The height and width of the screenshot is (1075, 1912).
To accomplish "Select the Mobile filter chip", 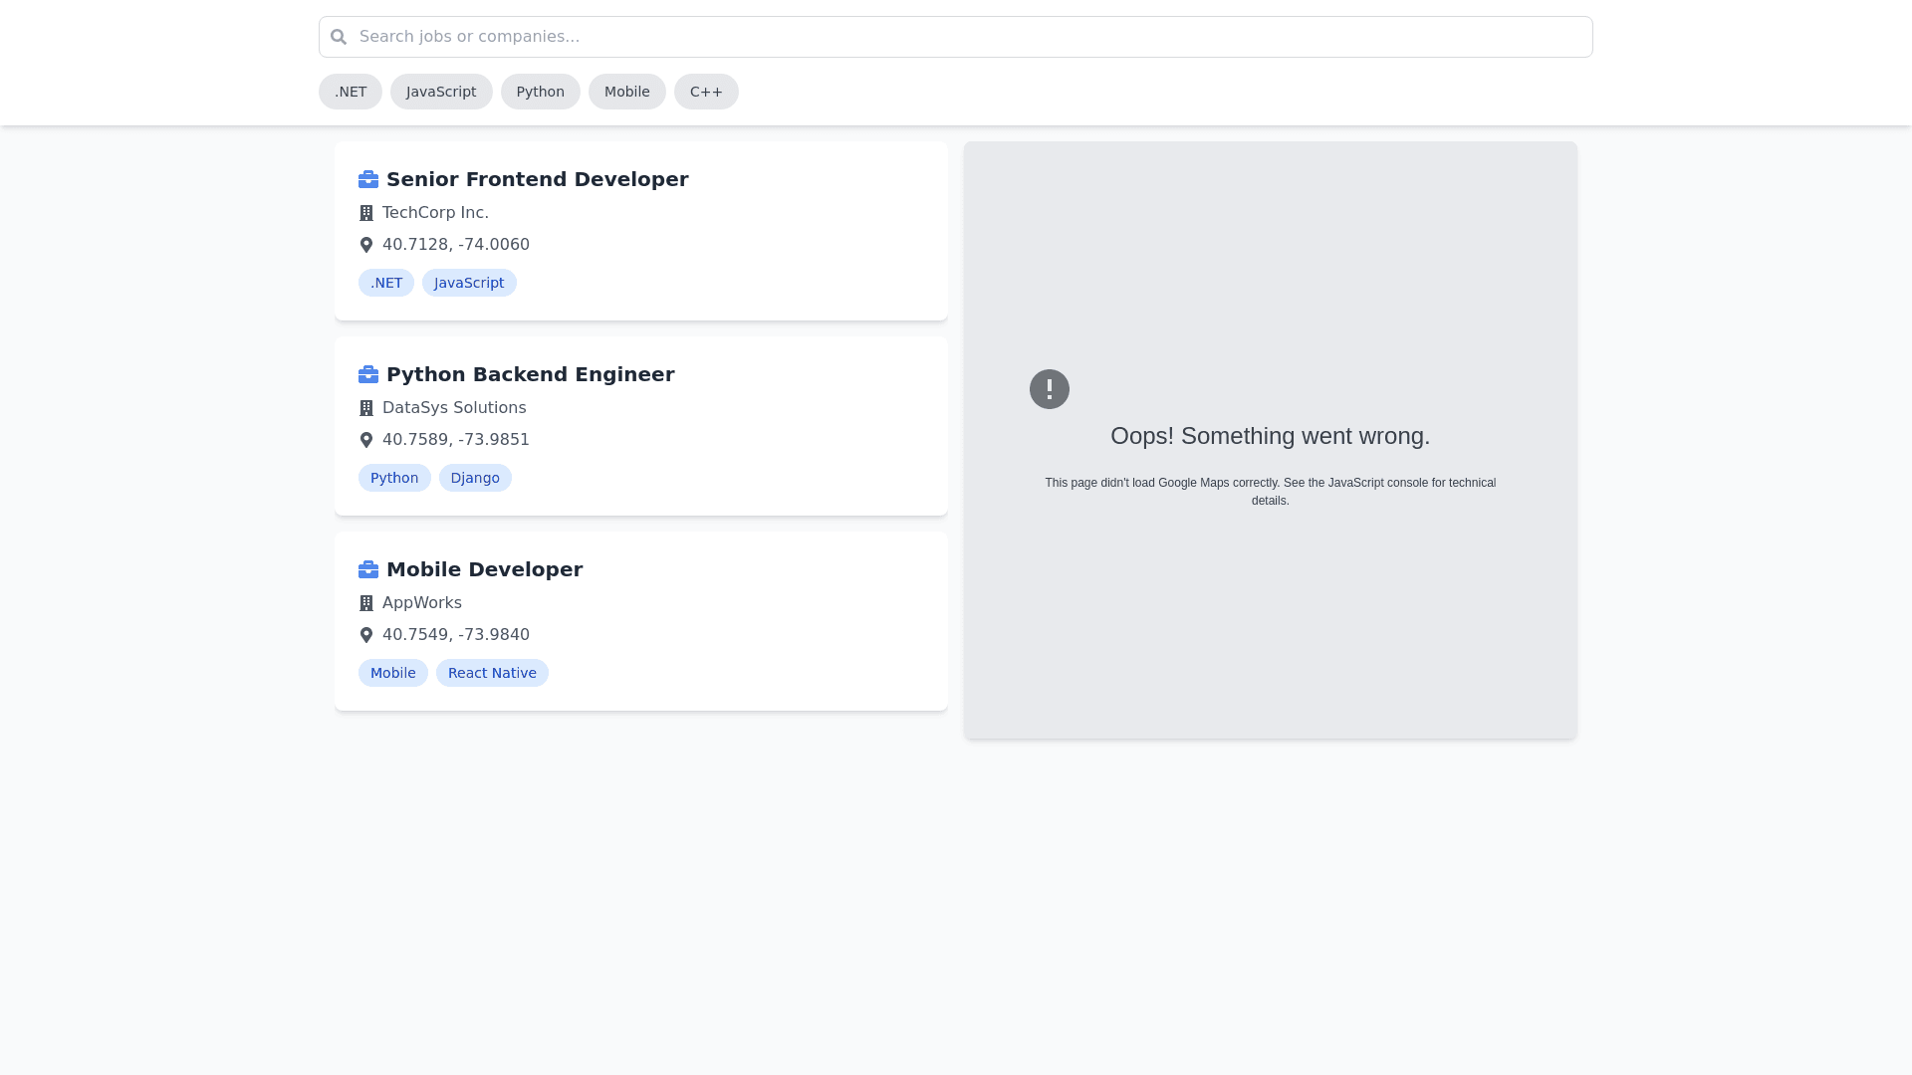I will [626, 92].
